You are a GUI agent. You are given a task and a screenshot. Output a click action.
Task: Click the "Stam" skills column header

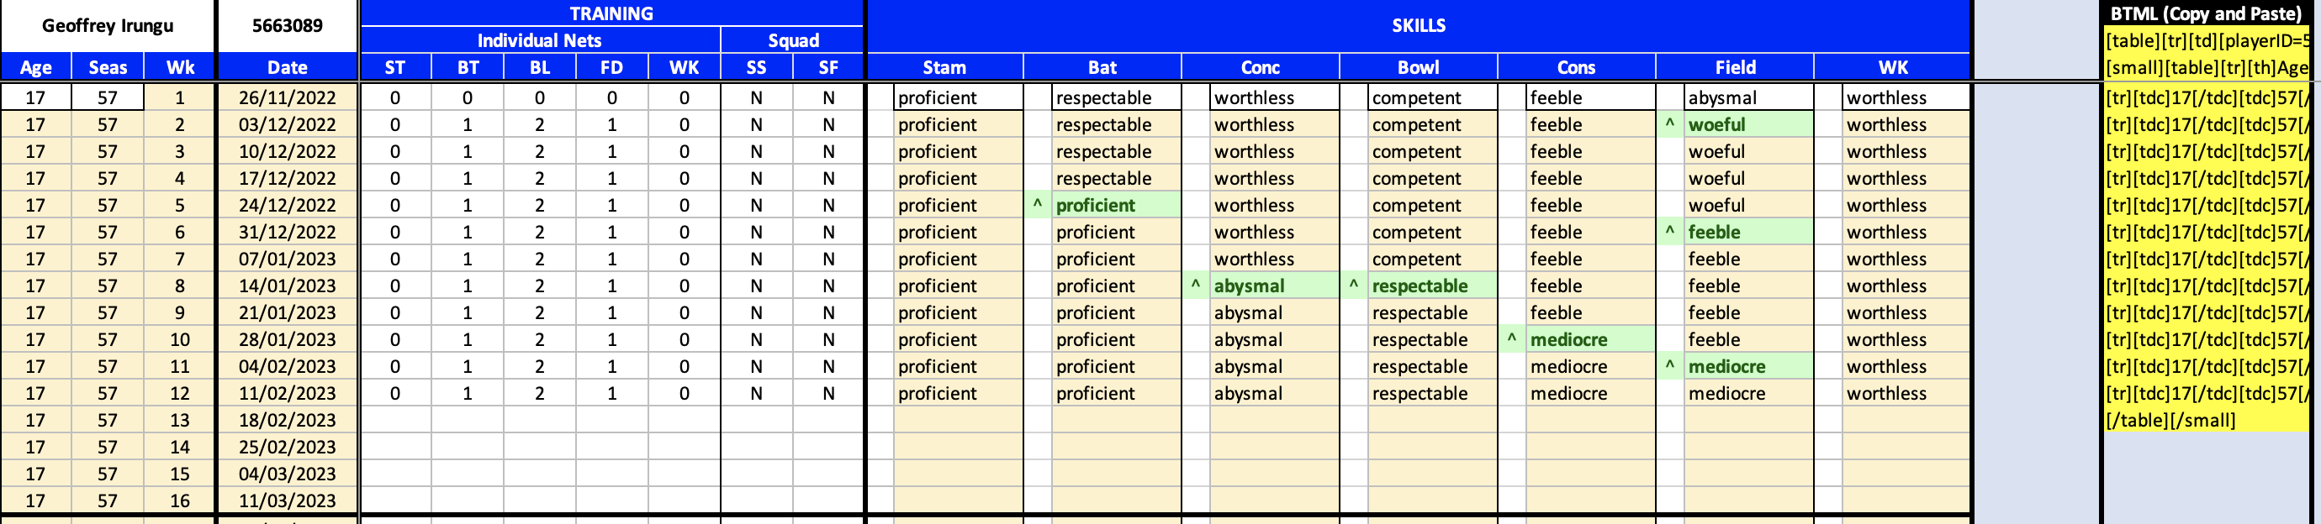(944, 67)
